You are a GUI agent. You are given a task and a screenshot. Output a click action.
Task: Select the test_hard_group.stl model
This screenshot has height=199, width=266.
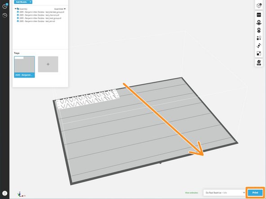tap(39, 18)
